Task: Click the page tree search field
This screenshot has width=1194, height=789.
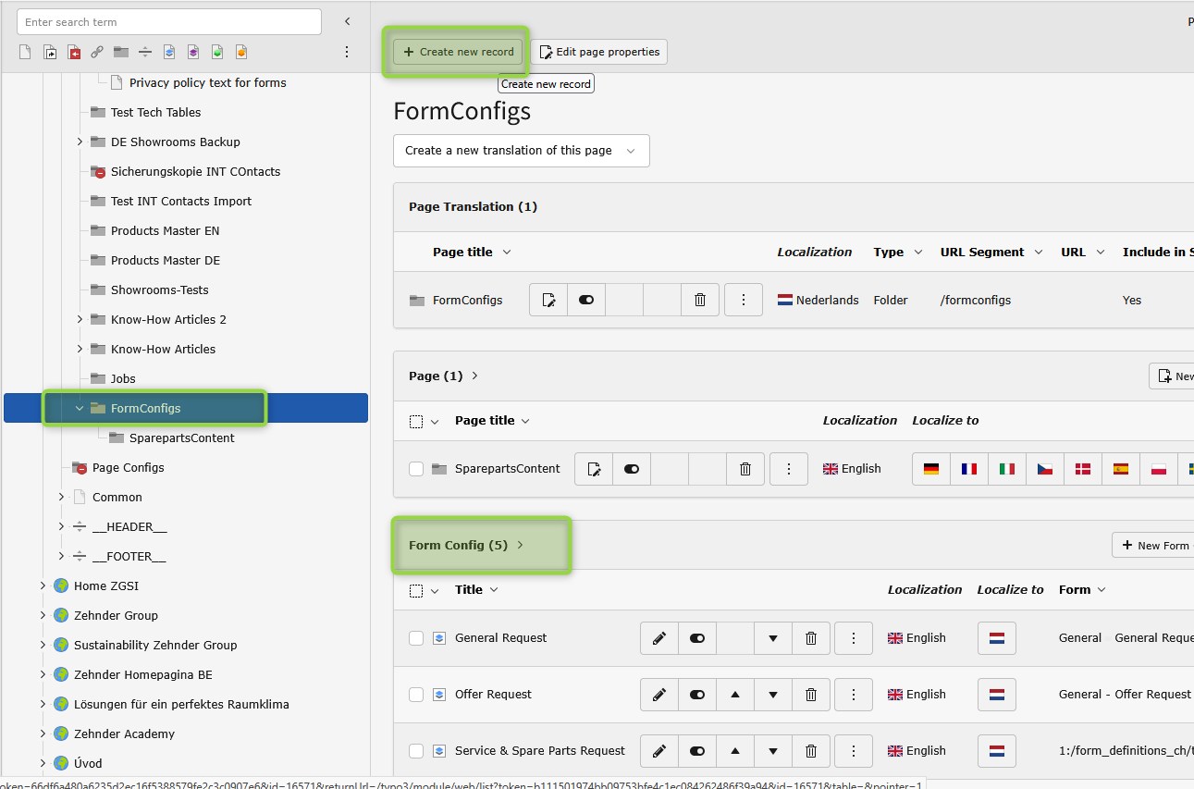Action: coord(169,22)
